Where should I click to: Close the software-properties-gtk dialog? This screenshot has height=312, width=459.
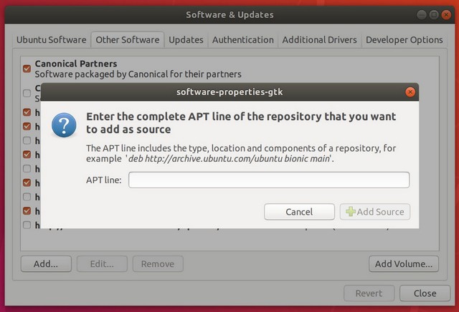point(410,92)
